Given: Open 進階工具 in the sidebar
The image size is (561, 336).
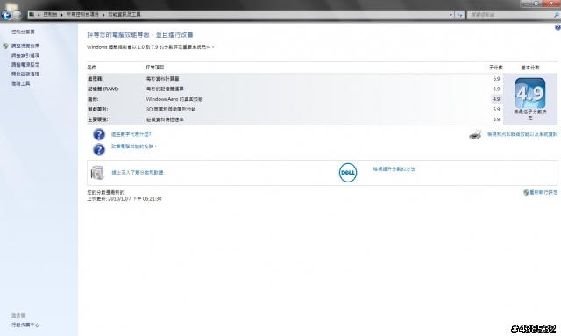Looking at the screenshot, I should 20,83.
